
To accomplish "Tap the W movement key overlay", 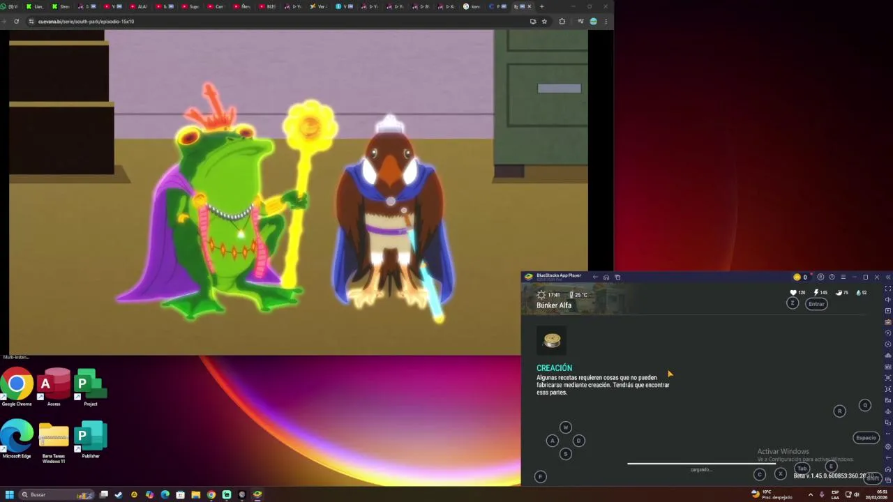I will (x=566, y=427).
